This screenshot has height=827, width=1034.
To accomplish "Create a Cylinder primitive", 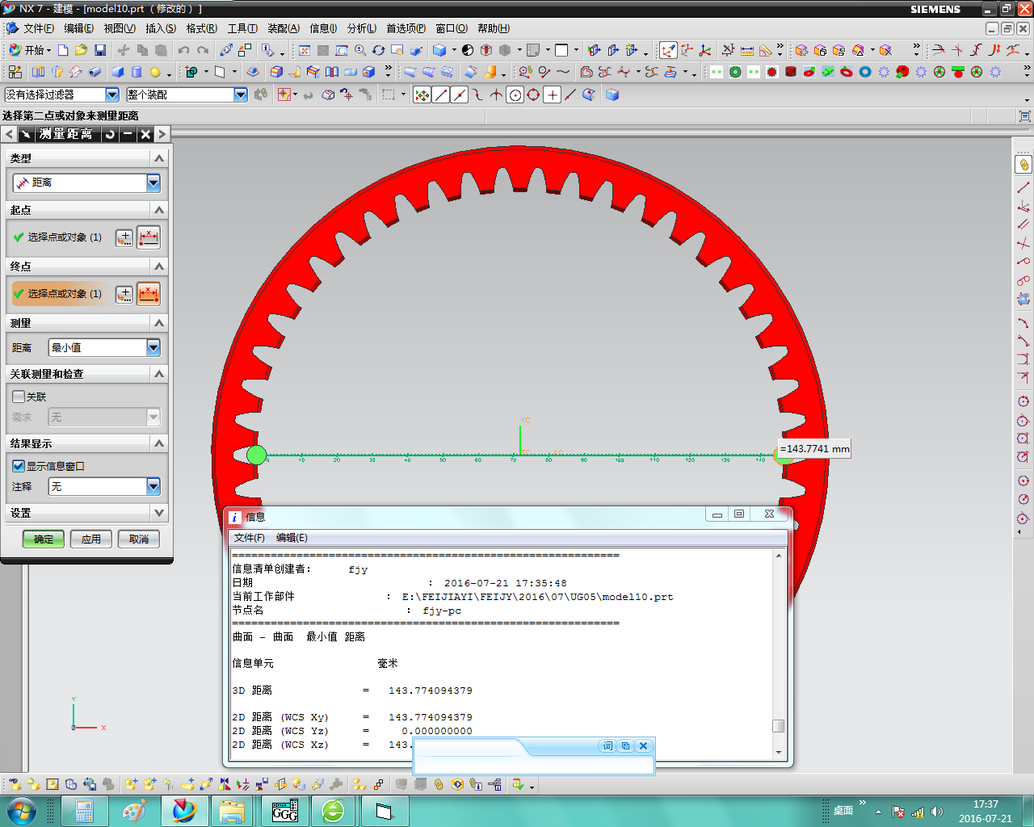I will pyautogui.click(x=137, y=72).
